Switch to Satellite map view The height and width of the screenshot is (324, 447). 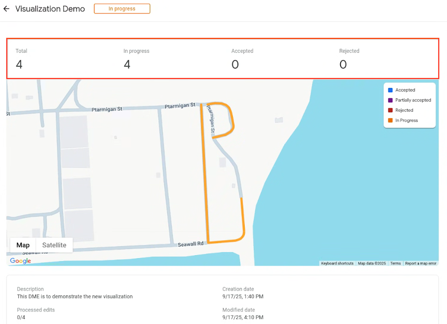[x=54, y=245]
